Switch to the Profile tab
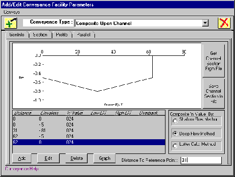Image resolution: width=235 pixels, height=177 pixels. pyautogui.click(x=62, y=35)
